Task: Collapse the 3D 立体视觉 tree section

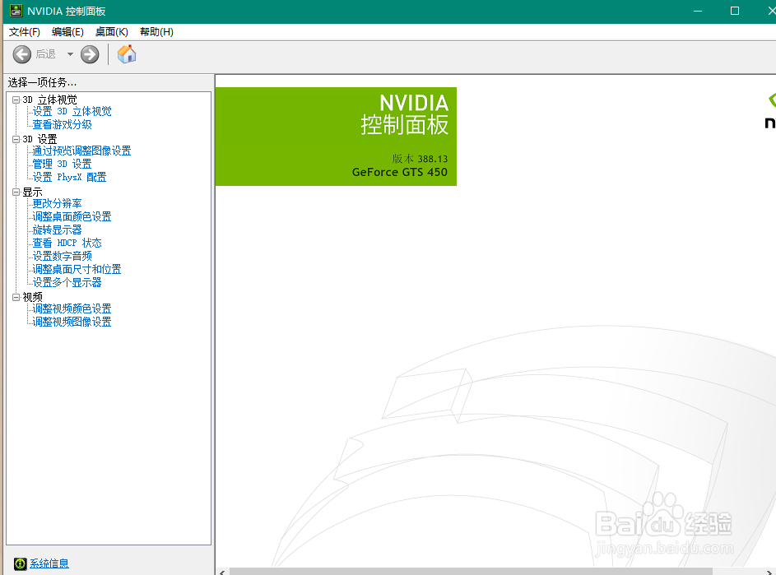Action: point(15,99)
